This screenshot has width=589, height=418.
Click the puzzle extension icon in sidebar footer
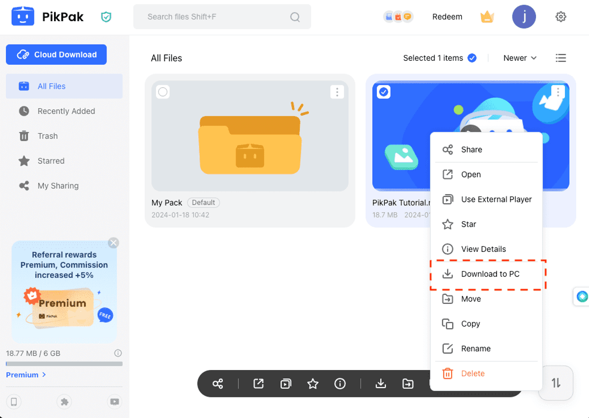click(x=64, y=402)
